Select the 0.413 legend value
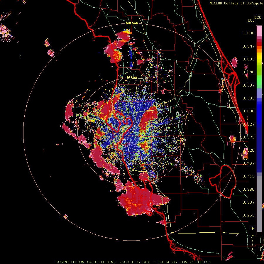The width and height of the screenshot is (264, 264). 248,176
